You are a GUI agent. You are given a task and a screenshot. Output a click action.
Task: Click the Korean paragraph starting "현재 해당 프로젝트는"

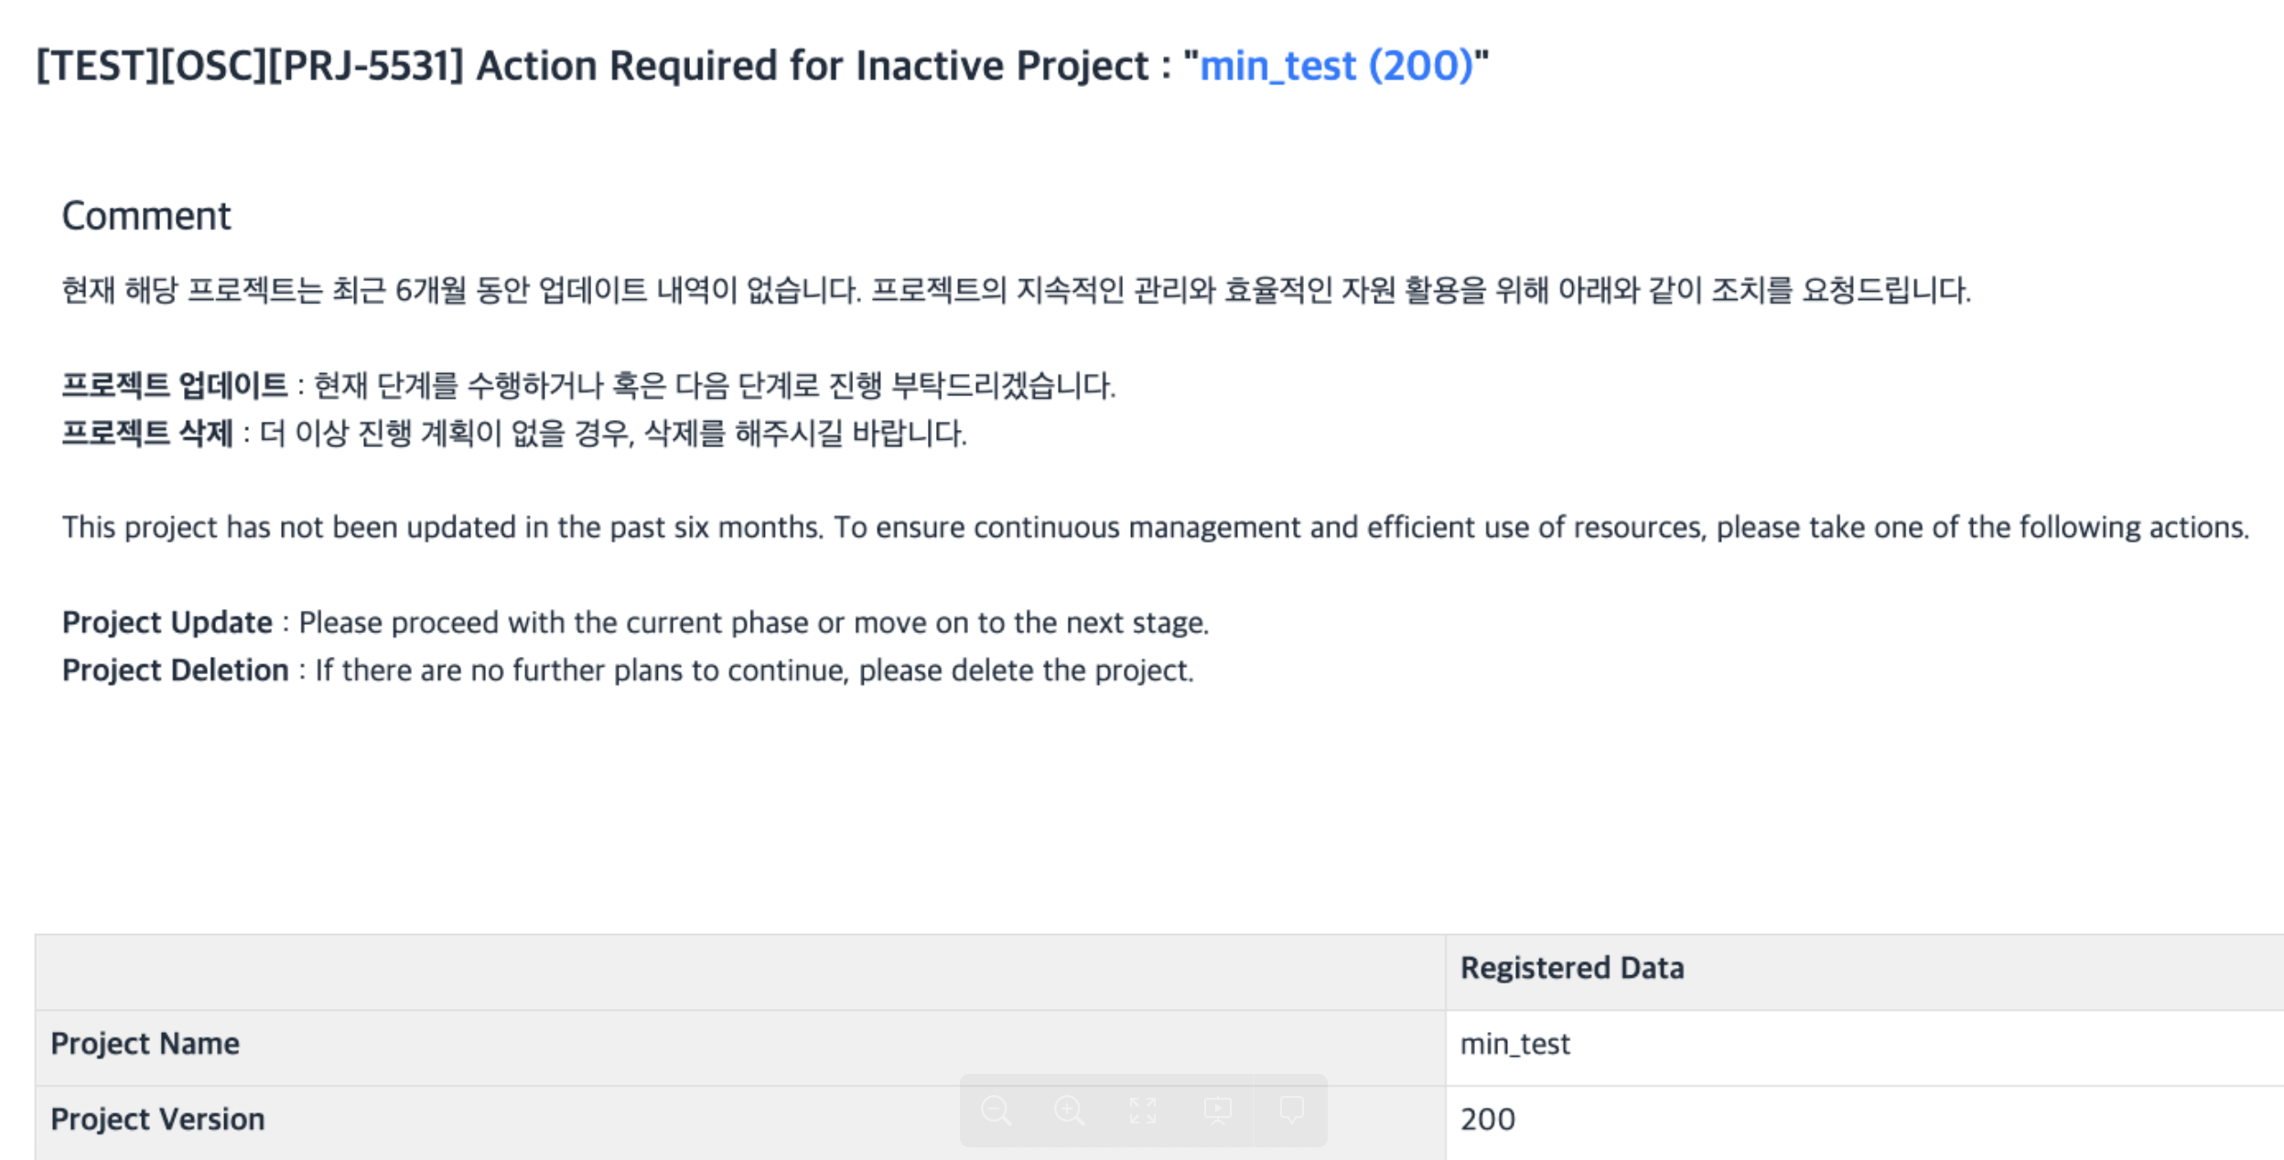(1016, 291)
